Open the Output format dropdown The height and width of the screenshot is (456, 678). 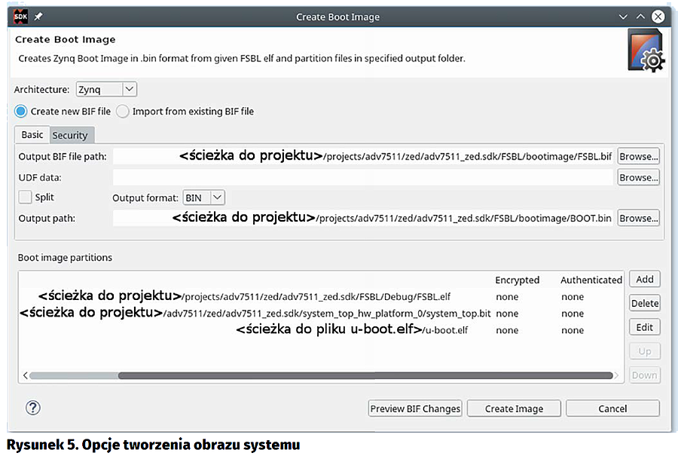click(204, 197)
